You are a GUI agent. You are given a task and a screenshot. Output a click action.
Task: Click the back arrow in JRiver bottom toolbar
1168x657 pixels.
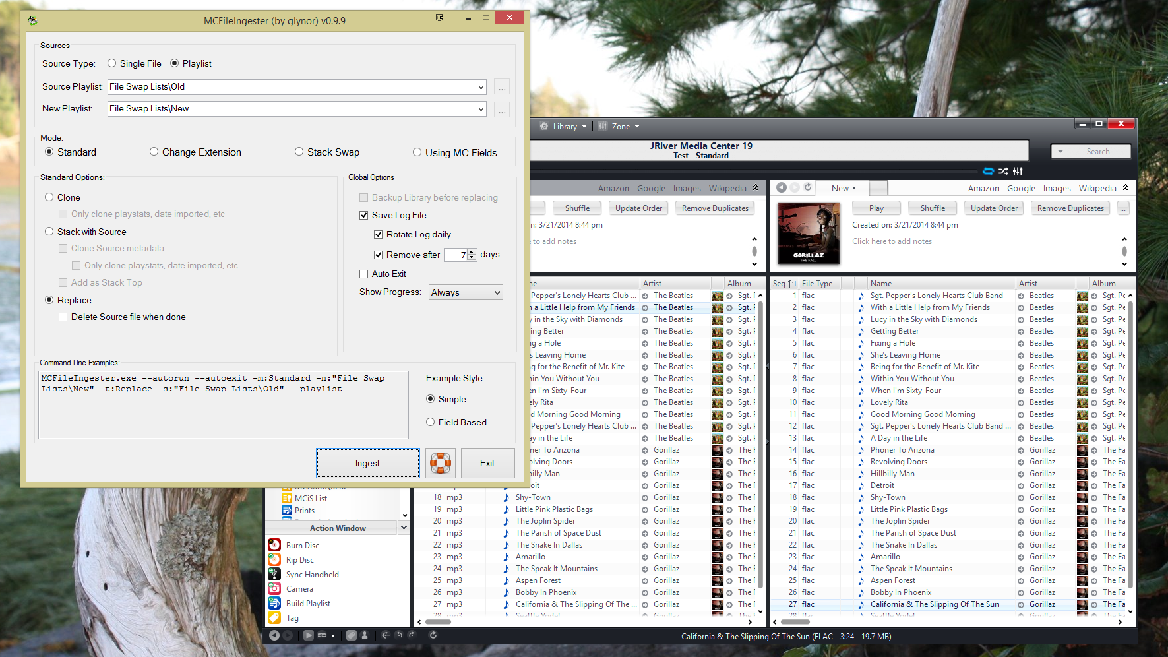coord(274,635)
